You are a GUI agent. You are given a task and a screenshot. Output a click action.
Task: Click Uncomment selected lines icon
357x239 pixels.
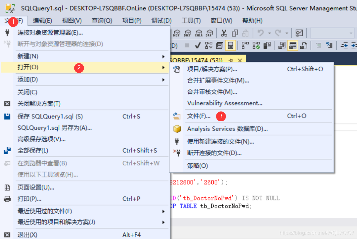click(x=329, y=45)
